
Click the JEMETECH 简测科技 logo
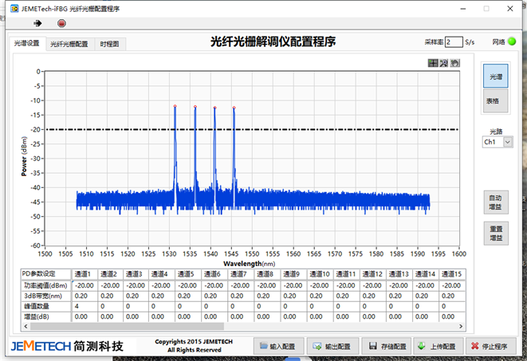67,346
